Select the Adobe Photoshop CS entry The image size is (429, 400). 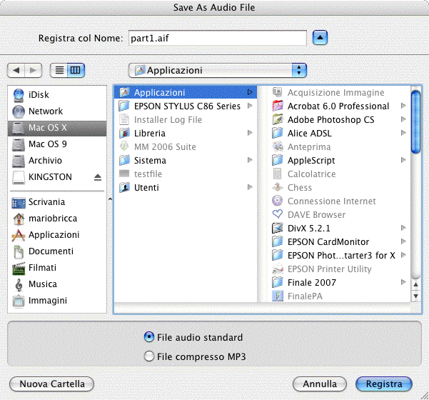point(330,120)
